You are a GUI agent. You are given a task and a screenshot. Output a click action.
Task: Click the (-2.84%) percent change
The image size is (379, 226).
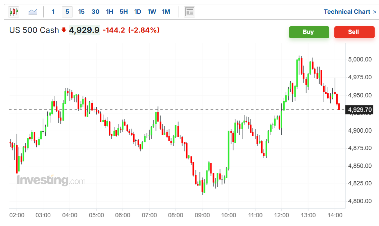tap(144, 30)
